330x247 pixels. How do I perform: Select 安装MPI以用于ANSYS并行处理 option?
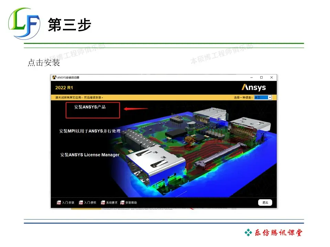[x=90, y=131]
